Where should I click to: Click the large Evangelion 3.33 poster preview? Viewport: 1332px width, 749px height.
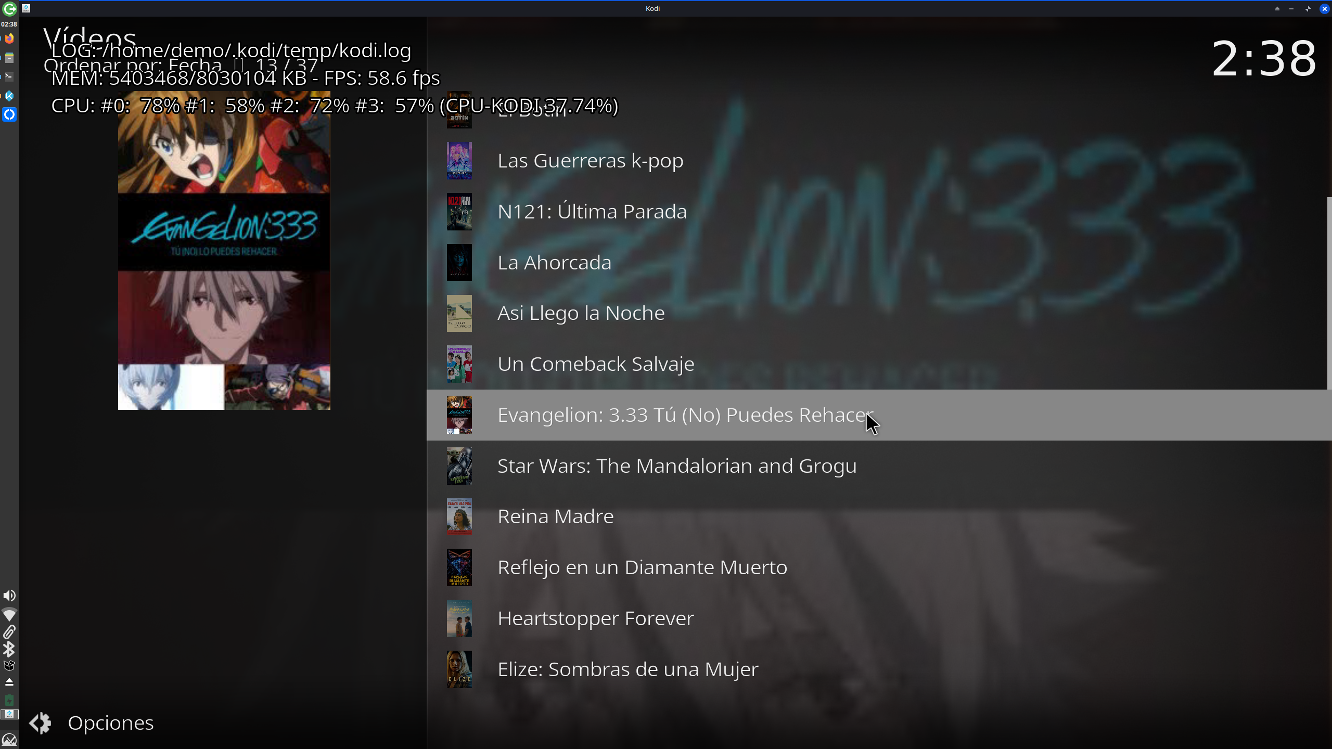pos(224,251)
